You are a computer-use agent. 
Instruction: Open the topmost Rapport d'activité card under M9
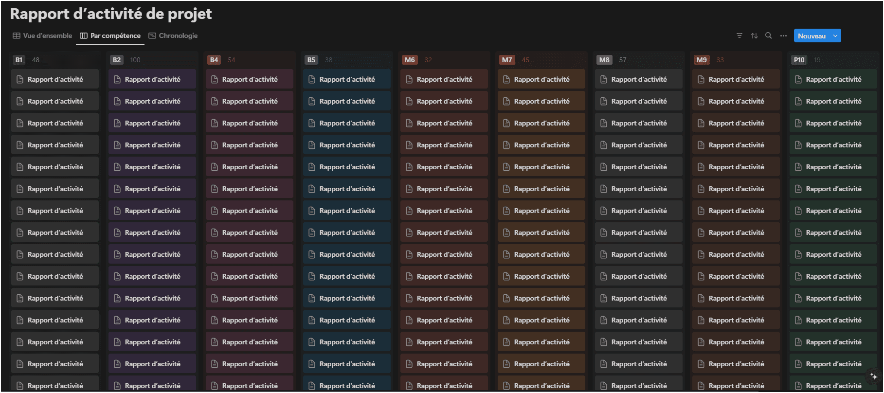pos(736,79)
